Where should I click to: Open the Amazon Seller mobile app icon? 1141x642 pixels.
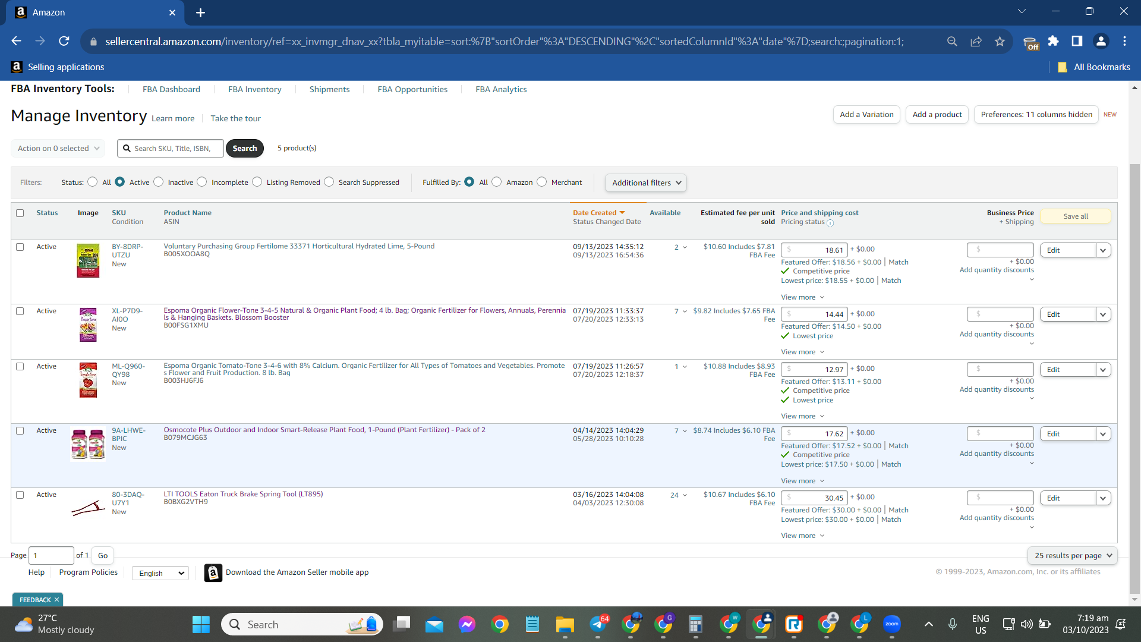point(213,572)
